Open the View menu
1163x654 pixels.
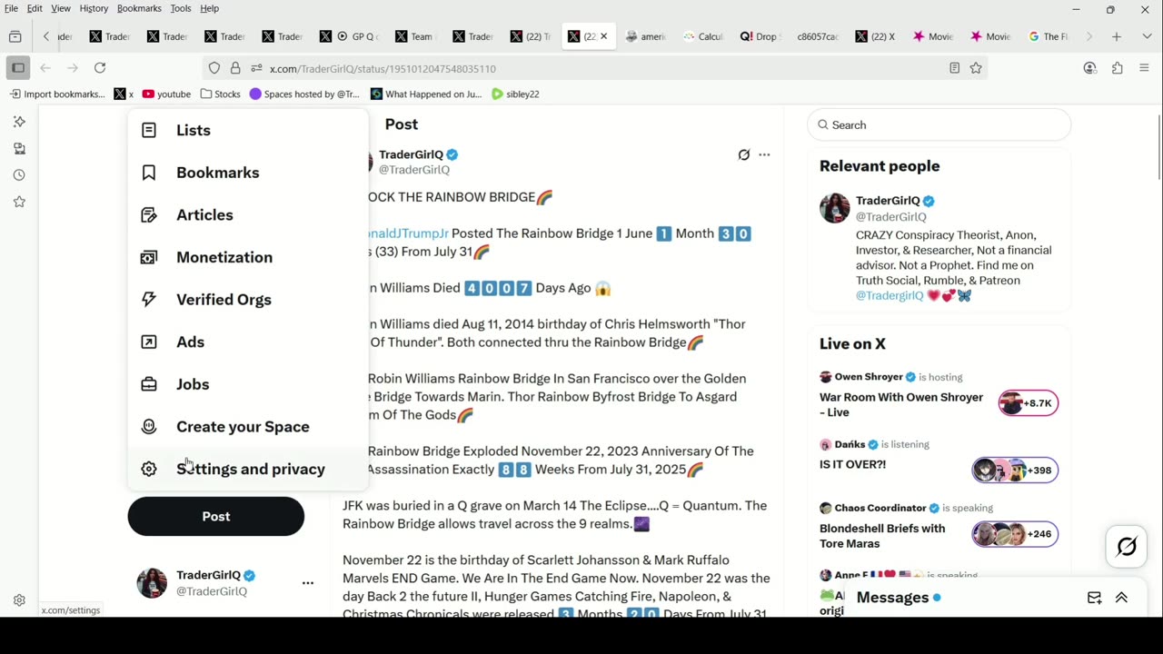click(x=61, y=8)
